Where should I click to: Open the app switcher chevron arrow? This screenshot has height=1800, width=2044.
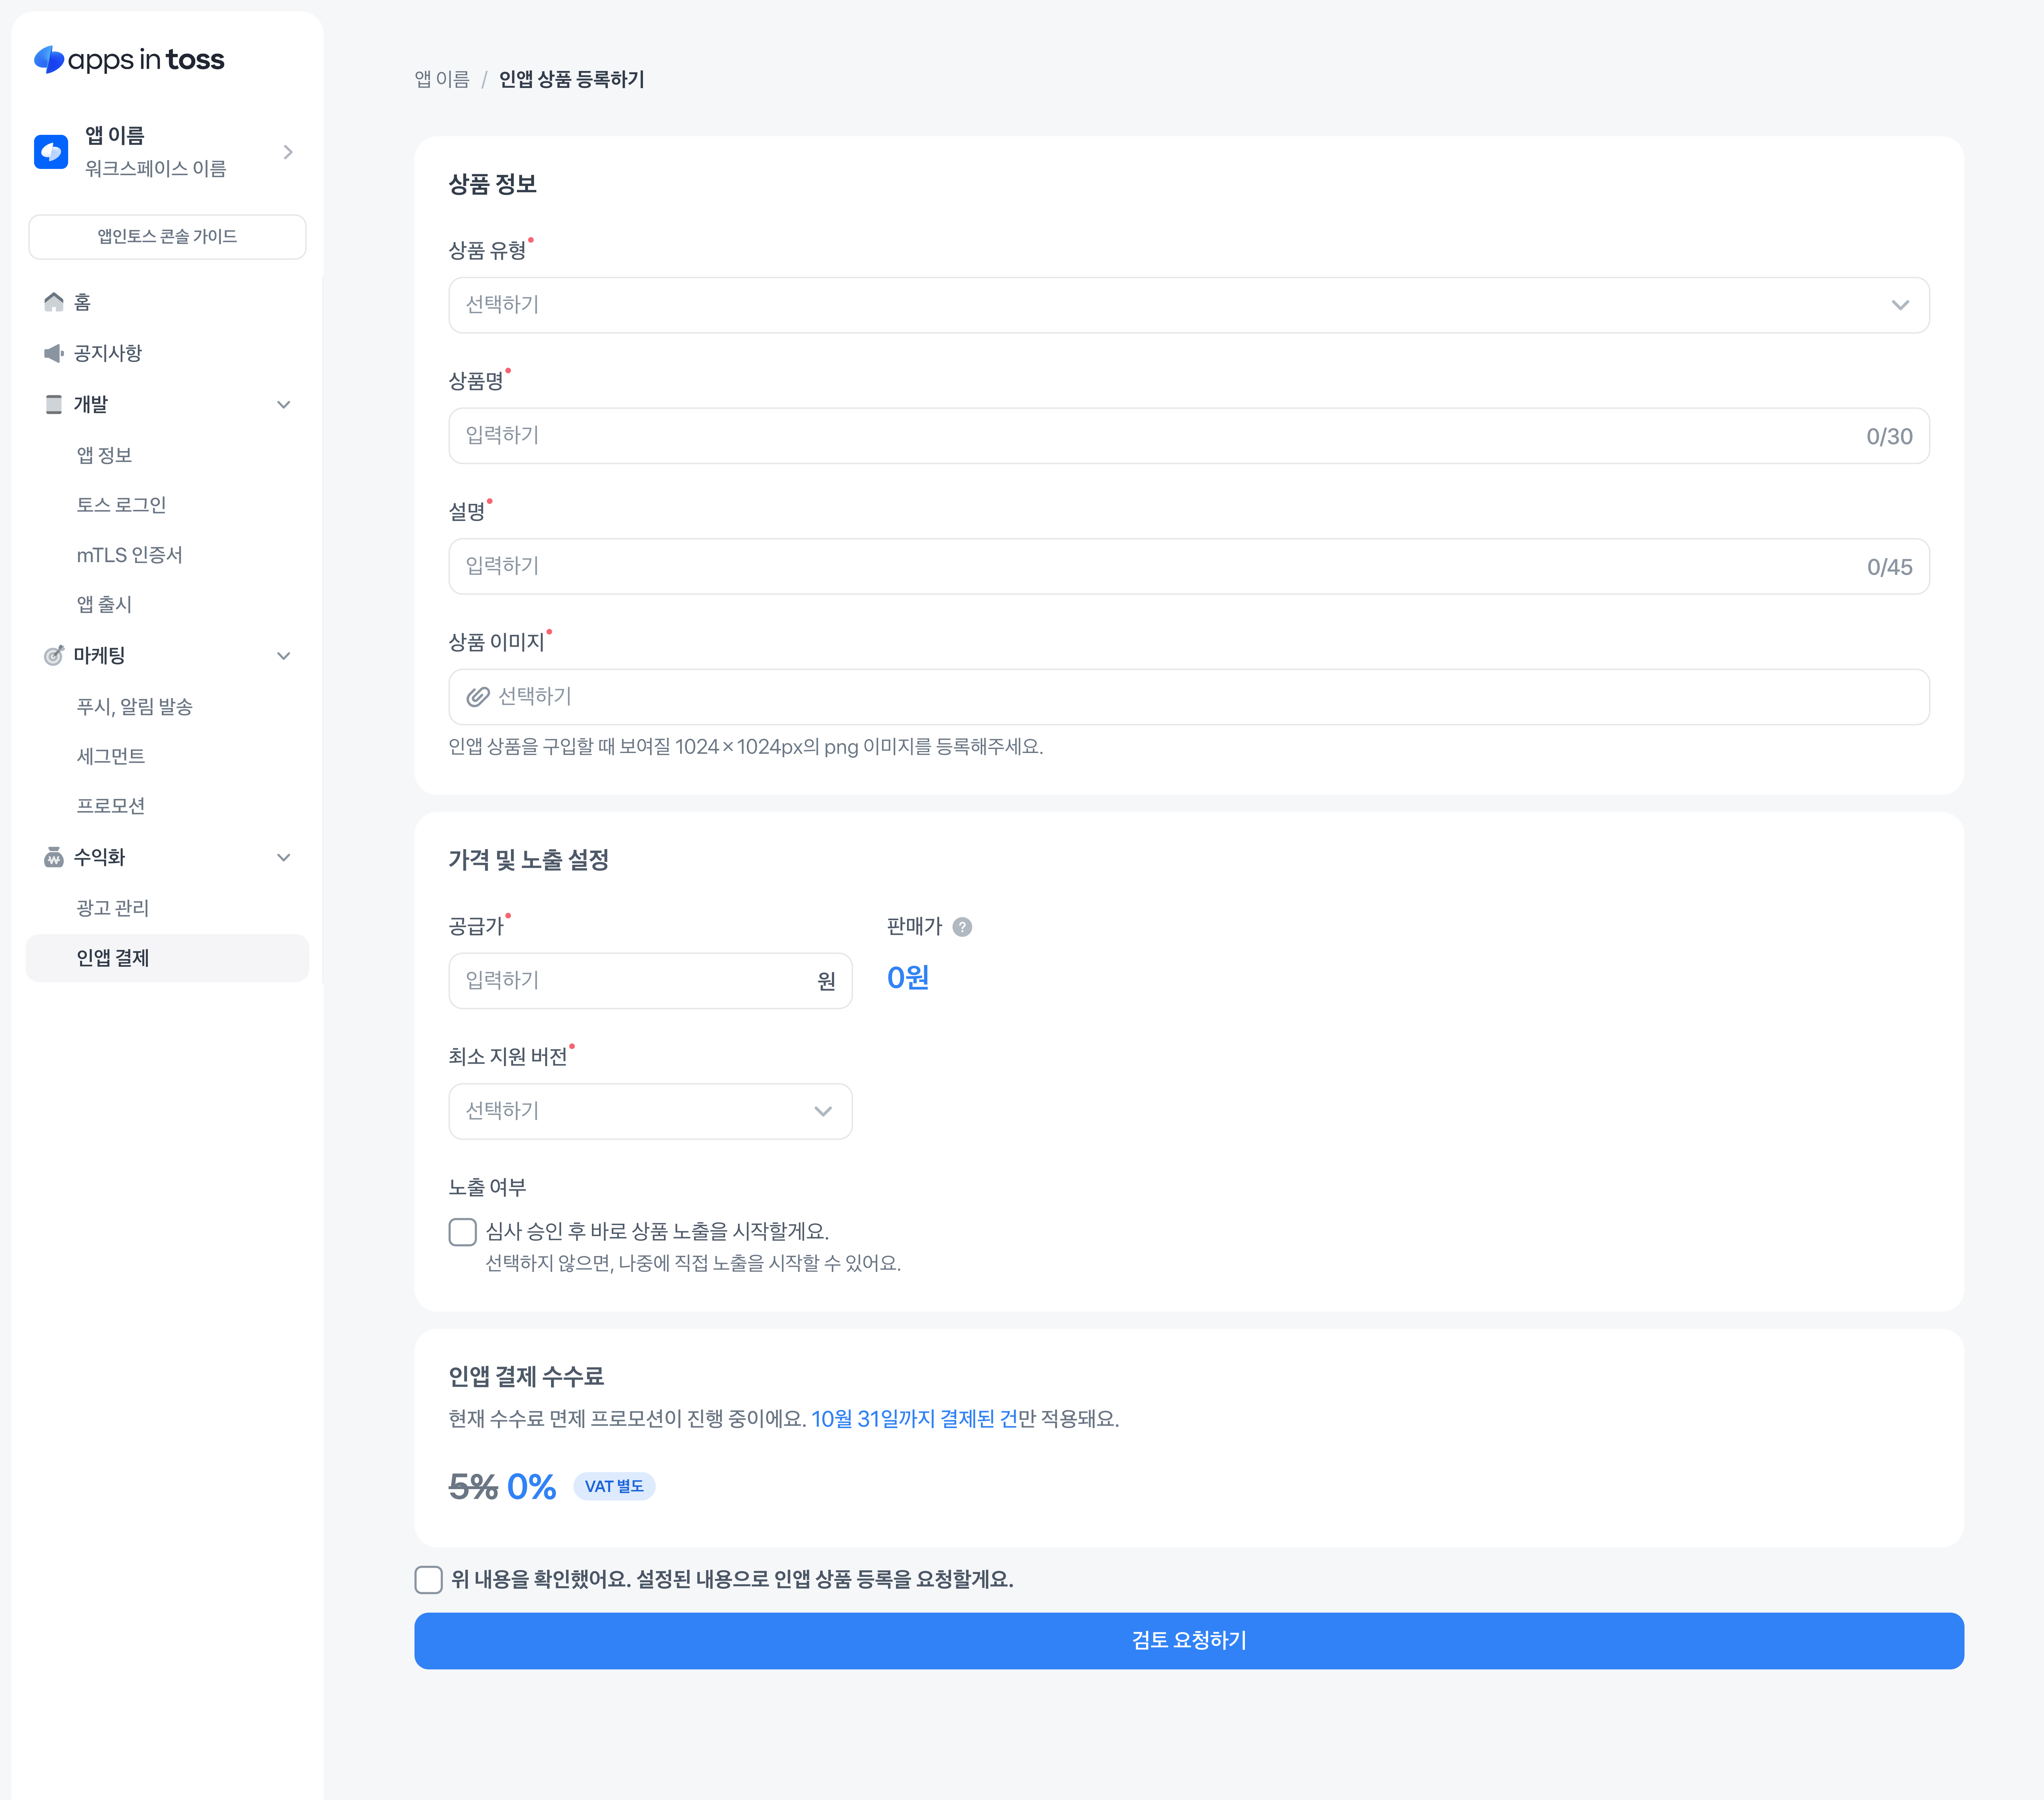point(288,152)
